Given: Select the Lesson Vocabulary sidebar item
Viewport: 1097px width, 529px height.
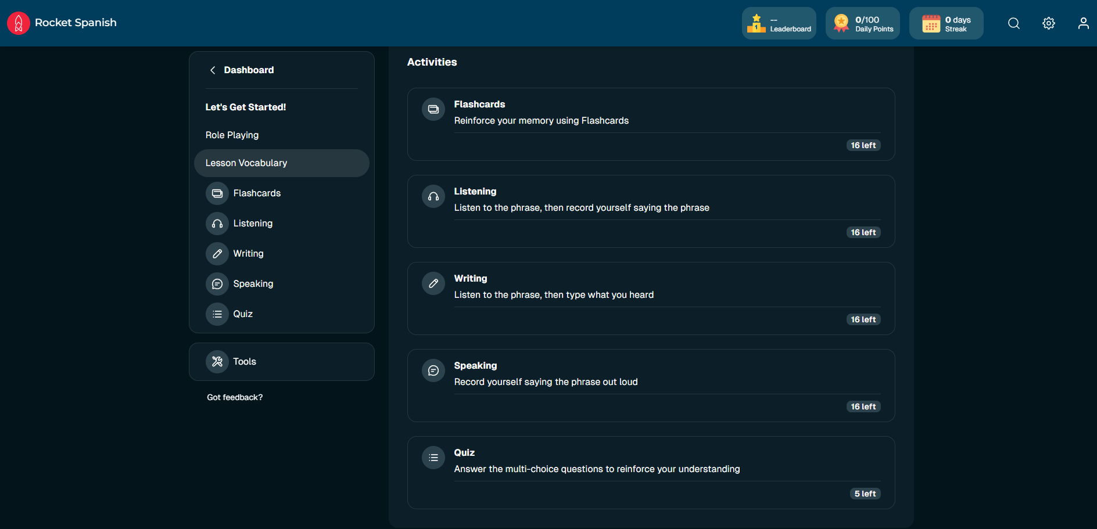Looking at the screenshot, I should (282, 163).
